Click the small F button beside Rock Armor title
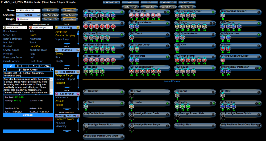The width and height of the screenshot is (266, 141). click(x=4, y=69)
